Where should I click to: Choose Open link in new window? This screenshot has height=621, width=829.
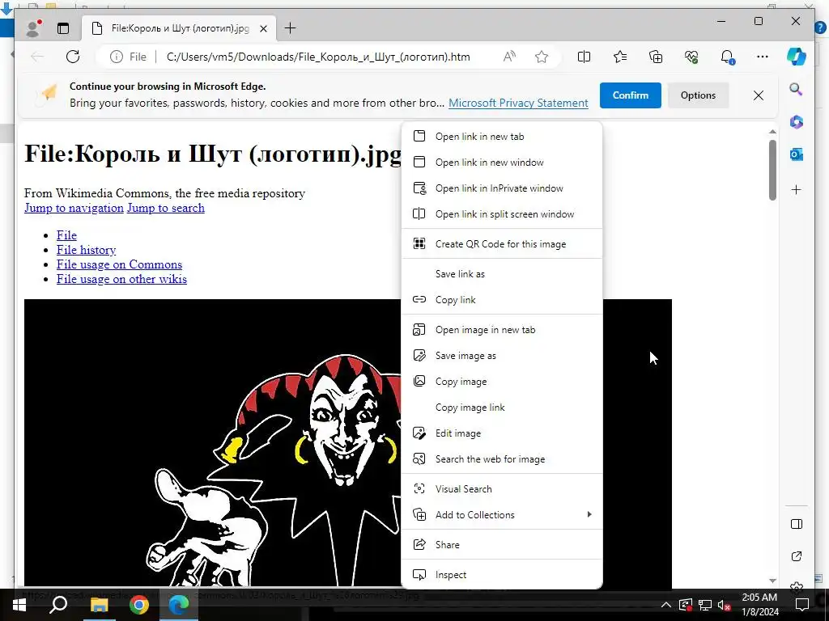coord(502,162)
